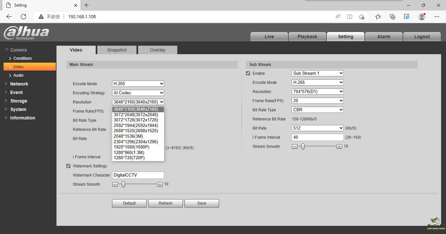
Task: Click the Main Stream smooth plus icon
Action: click(160, 184)
